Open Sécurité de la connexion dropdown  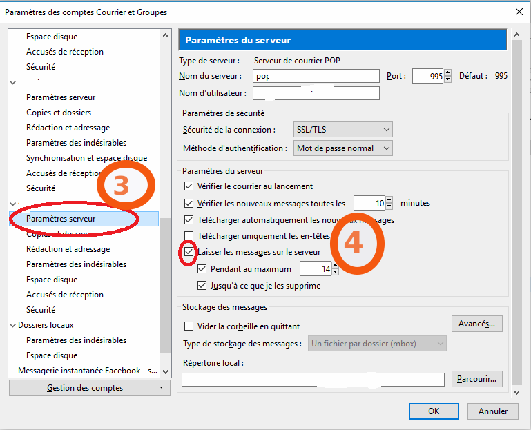coord(342,130)
